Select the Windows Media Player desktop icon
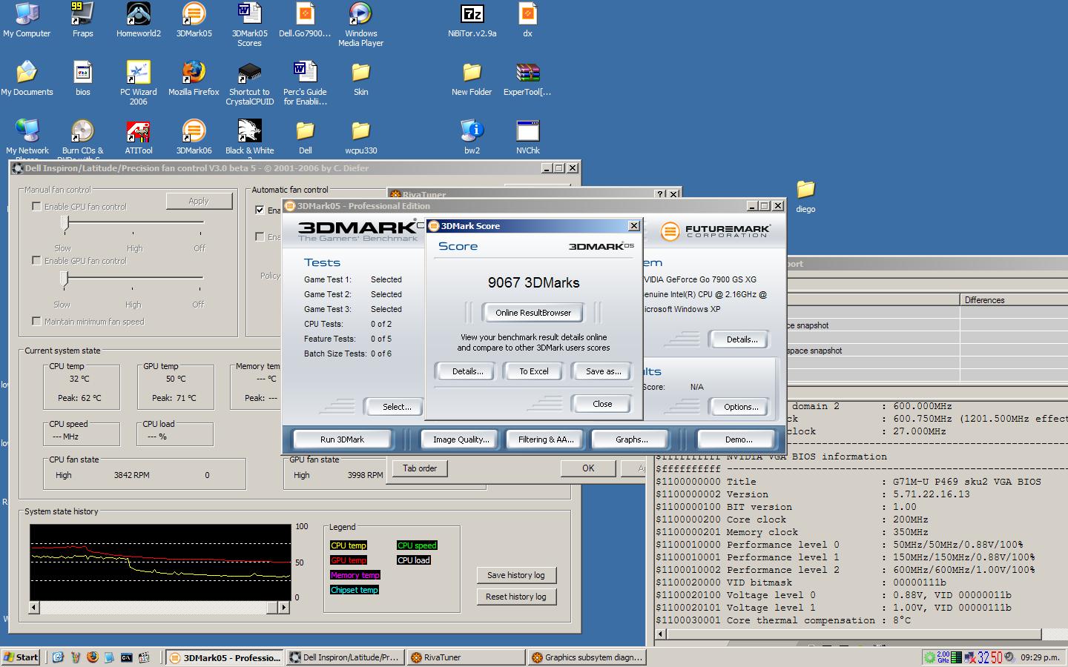 (x=360, y=24)
